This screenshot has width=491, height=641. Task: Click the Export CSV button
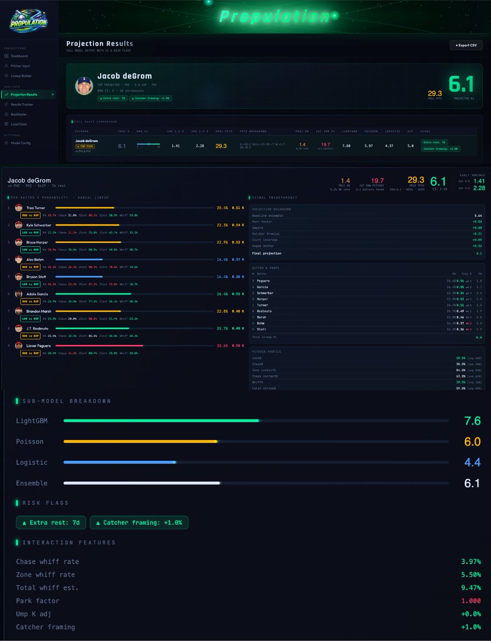tap(466, 45)
